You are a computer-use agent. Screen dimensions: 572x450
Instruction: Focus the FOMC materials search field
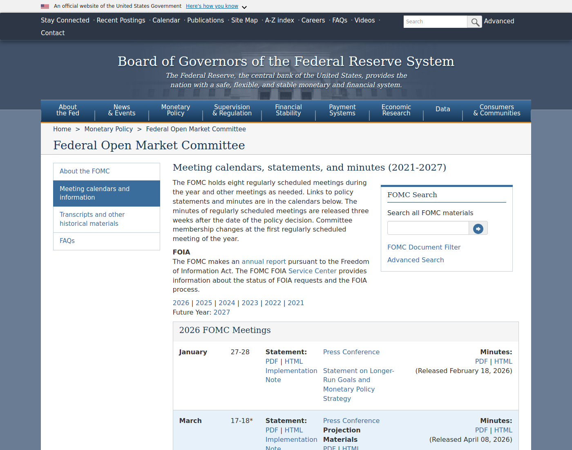428,228
